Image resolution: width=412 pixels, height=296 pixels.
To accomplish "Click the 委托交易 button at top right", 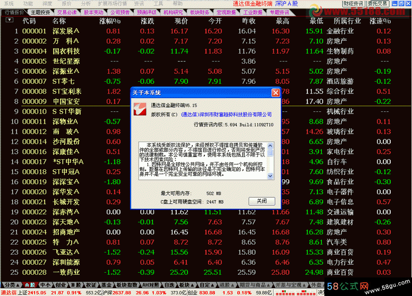I will [x=377, y=4].
